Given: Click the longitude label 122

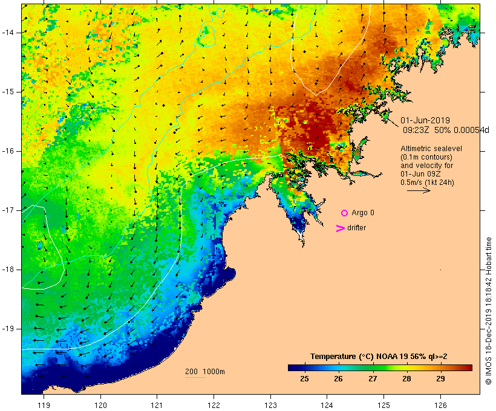Looking at the screenshot, I should 214,405.
